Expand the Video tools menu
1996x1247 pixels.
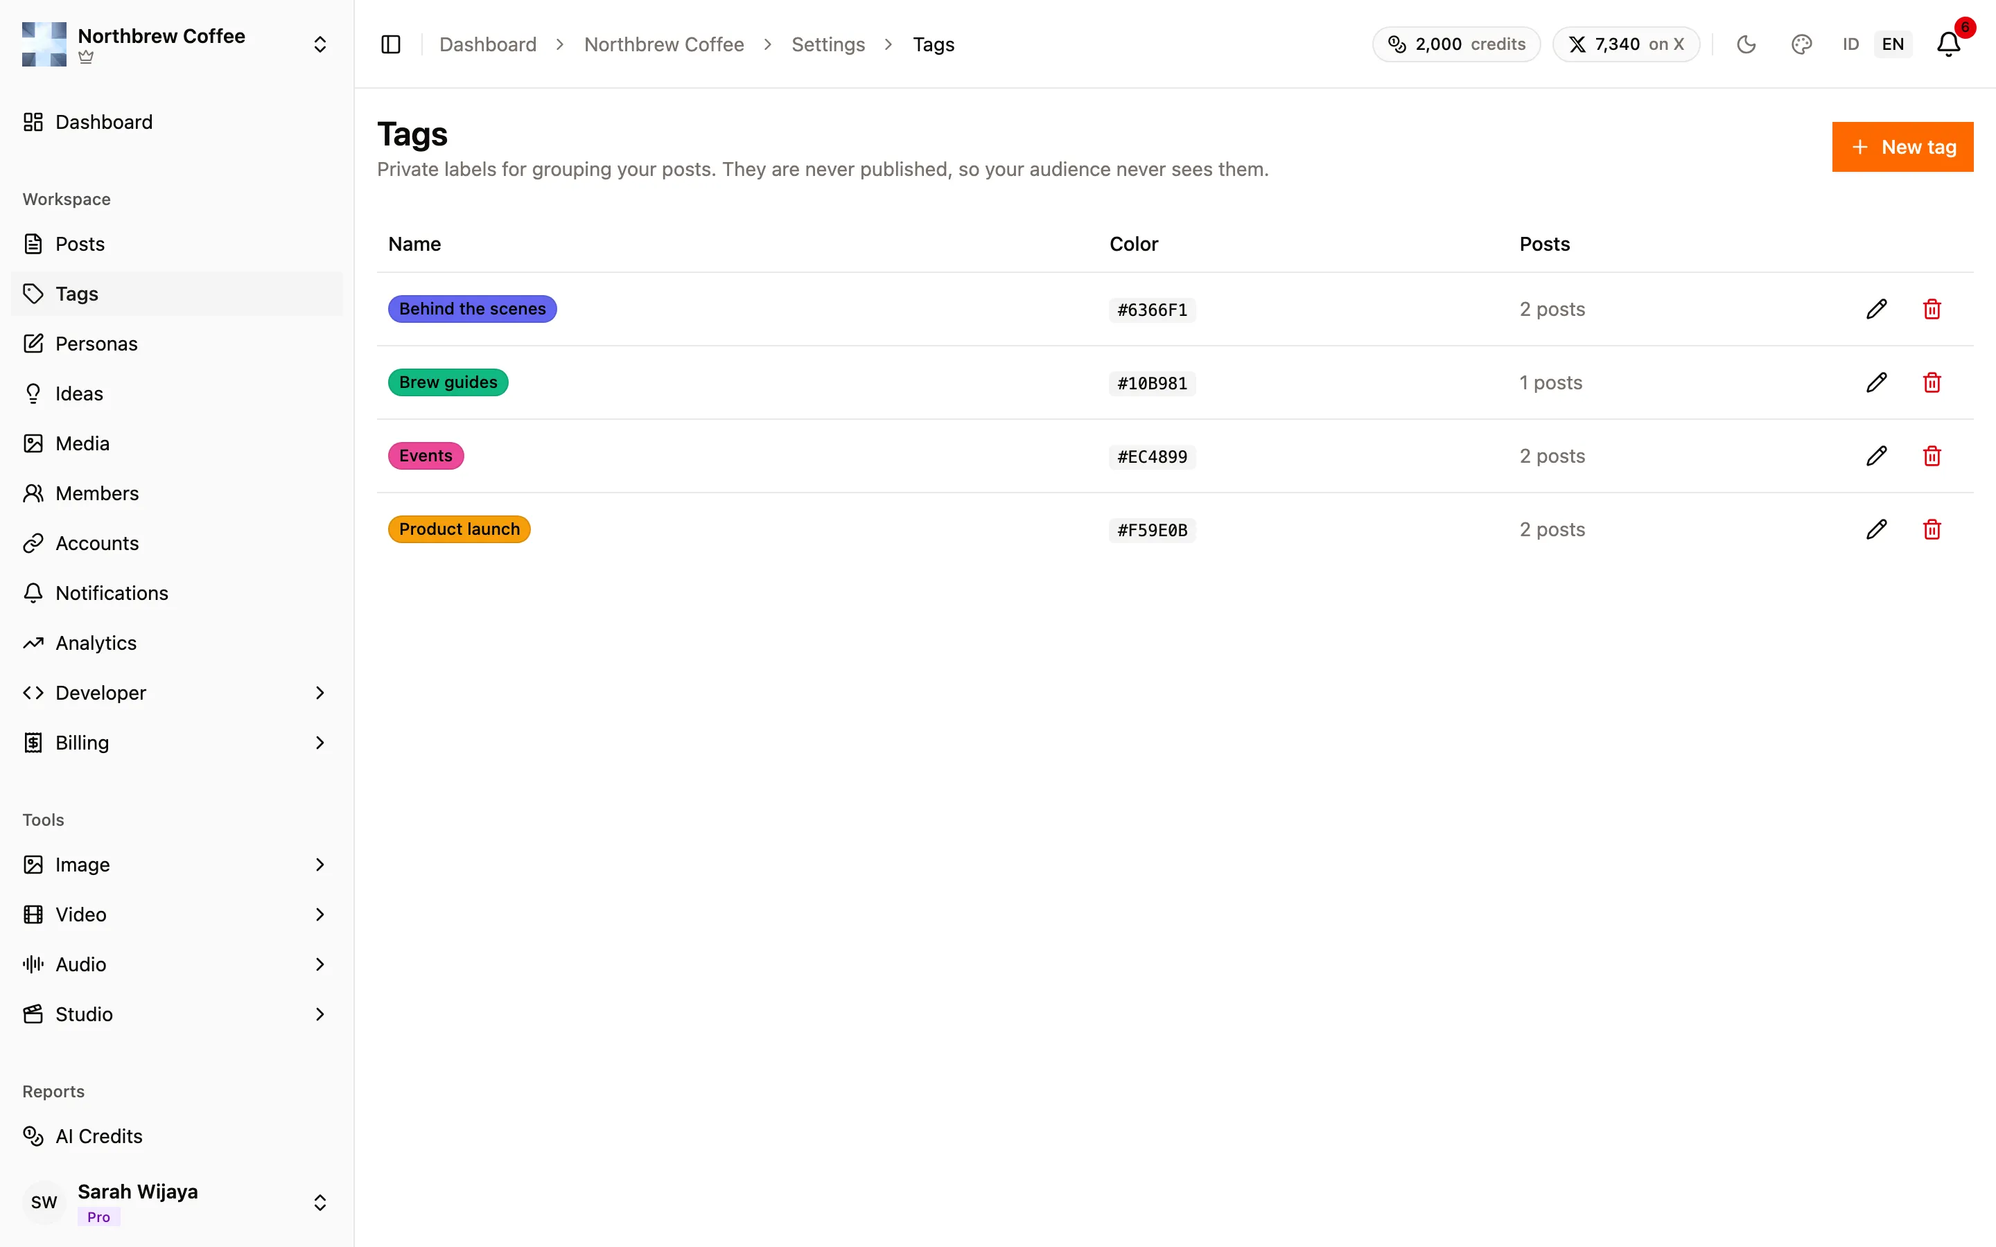[x=177, y=914]
